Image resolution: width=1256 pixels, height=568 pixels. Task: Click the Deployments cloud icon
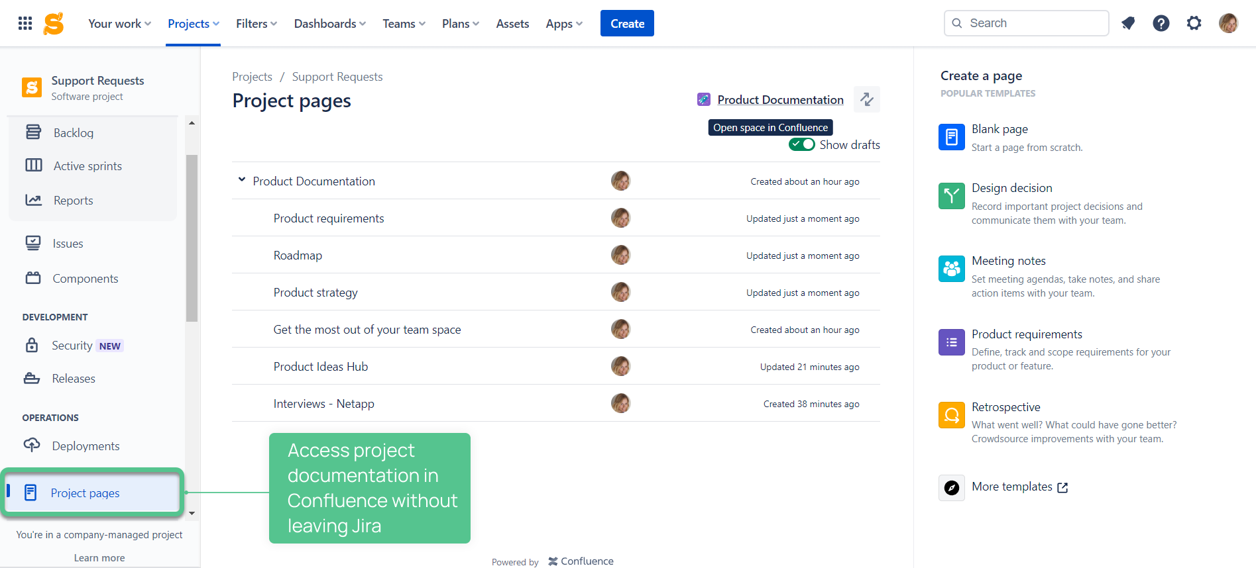tap(32, 445)
